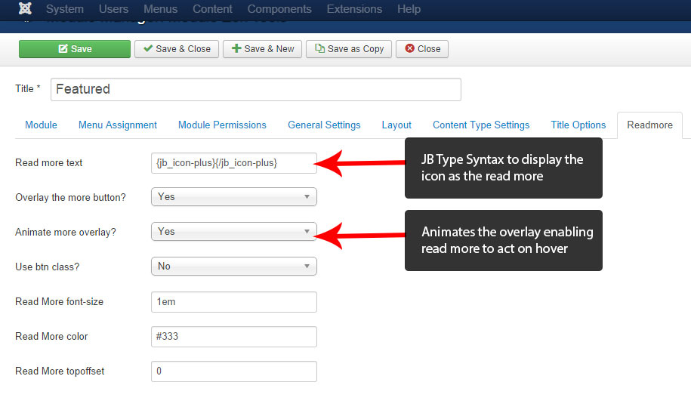Click the Read More topoffset field

pos(234,371)
